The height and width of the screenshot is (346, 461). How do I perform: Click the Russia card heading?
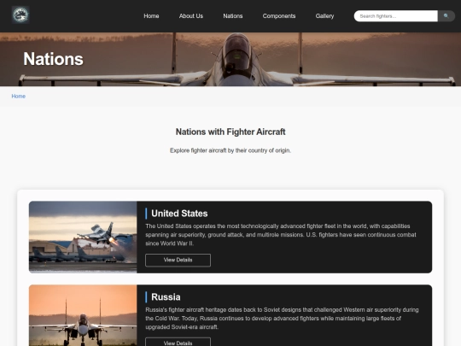(166, 296)
